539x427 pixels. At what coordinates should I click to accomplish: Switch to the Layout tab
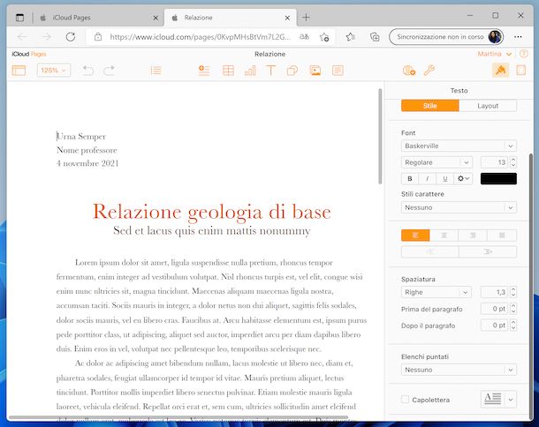point(488,106)
